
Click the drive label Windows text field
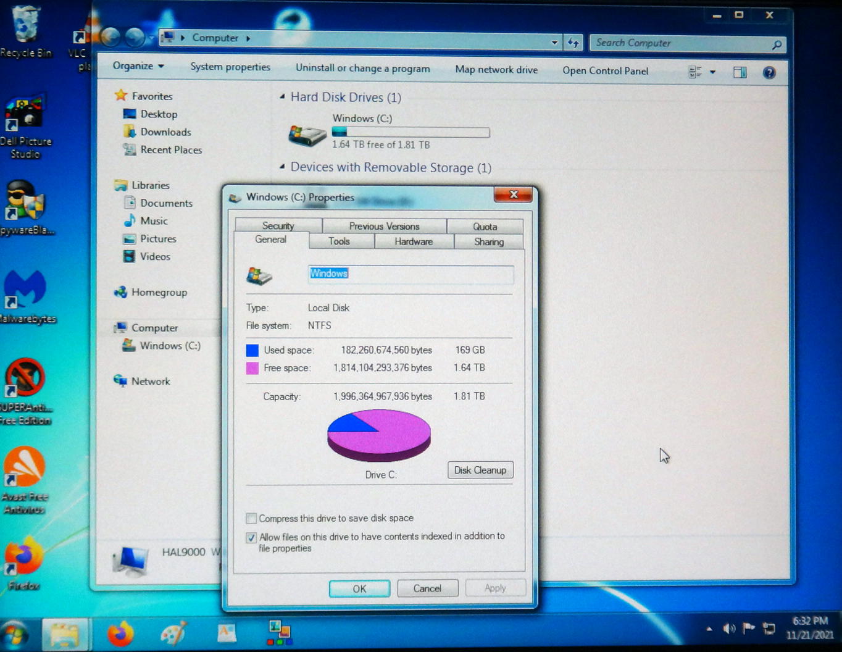[x=411, y=274]
